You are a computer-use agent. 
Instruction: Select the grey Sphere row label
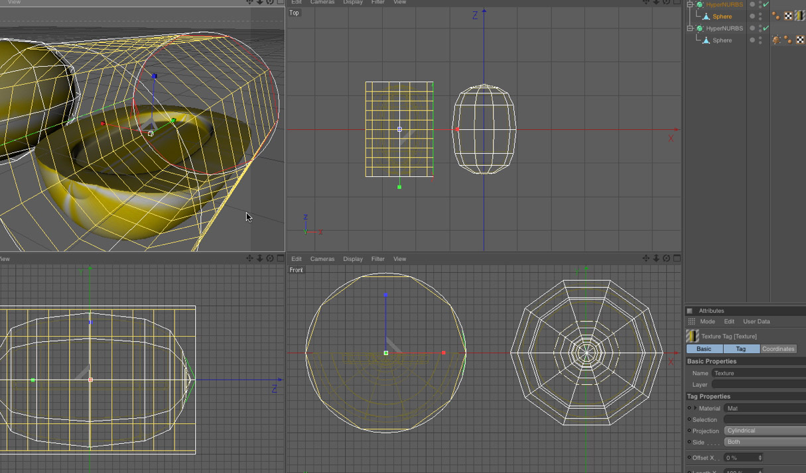pos(722,40)
